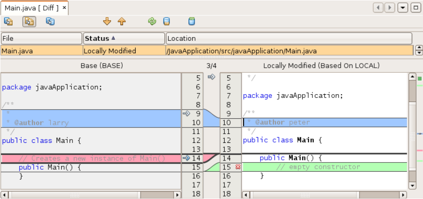Close the Main.java Diff tab
423x199 pixels.
64,8
